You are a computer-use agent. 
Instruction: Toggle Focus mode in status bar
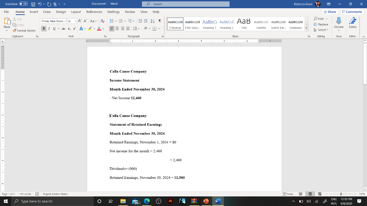tap(288, 194)
